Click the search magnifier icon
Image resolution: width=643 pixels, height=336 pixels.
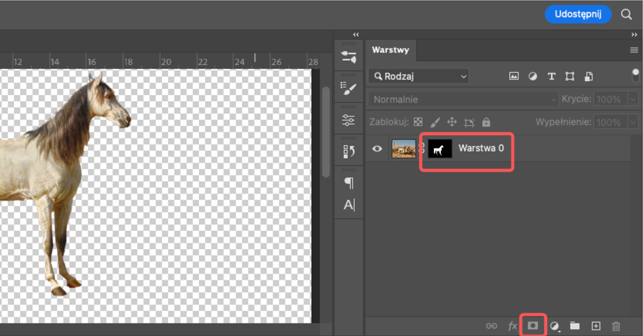[626, 14]
